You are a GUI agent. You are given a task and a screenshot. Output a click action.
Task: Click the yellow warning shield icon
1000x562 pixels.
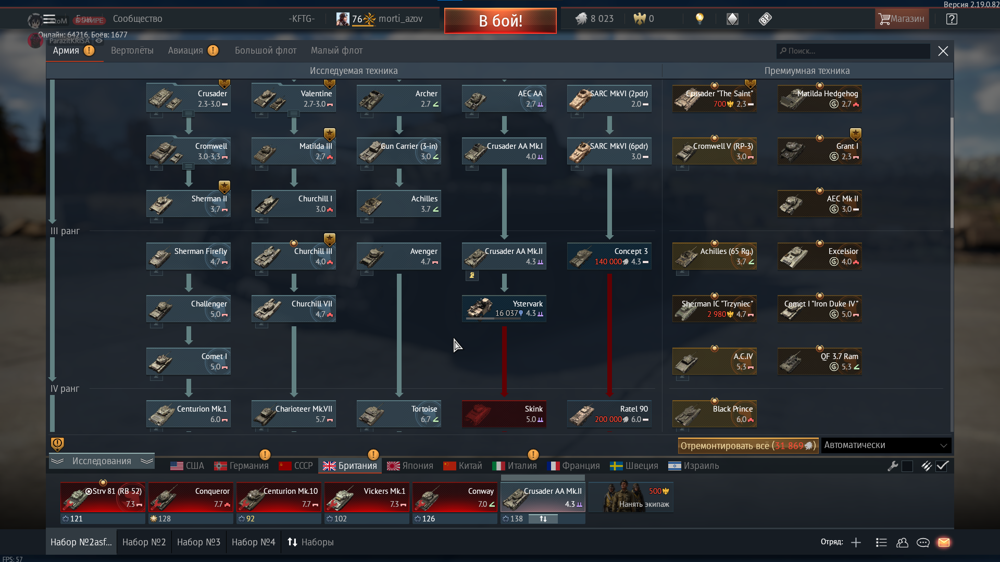[57, 444]
